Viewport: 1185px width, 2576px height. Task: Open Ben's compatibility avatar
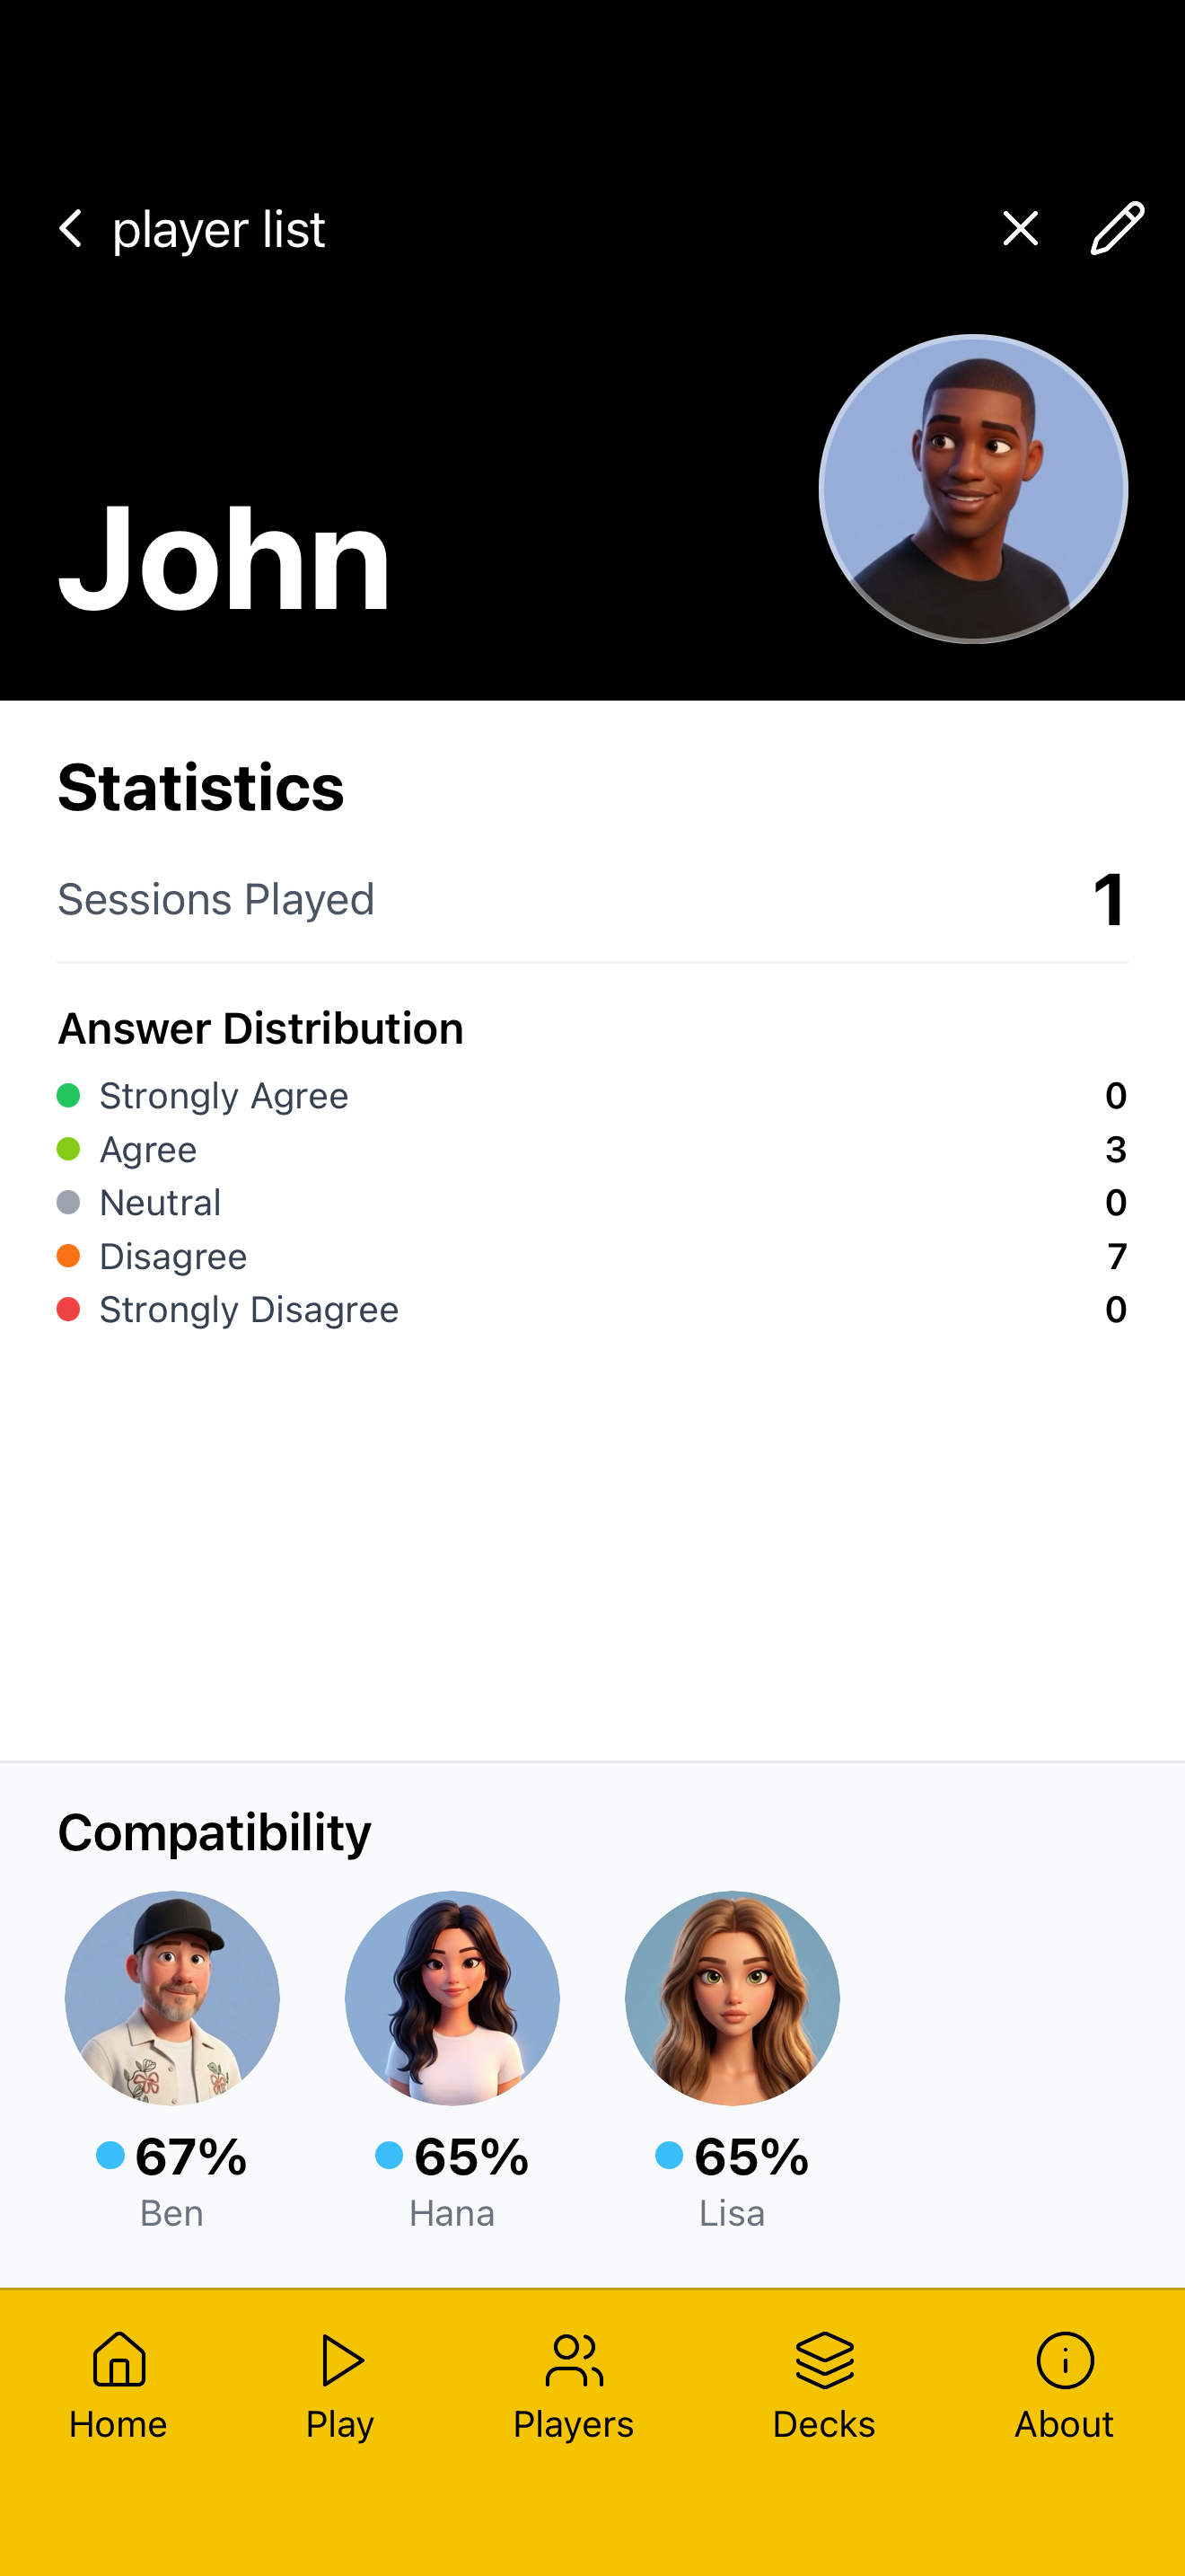tap(171, 1997)
